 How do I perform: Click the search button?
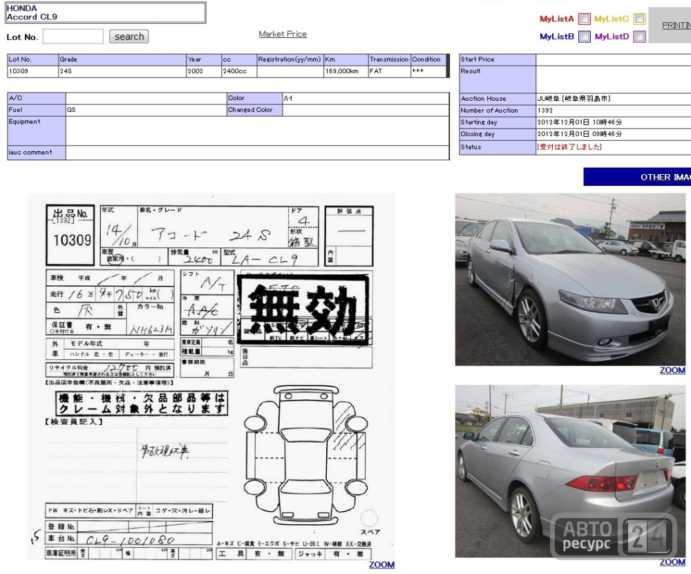[x=129, y=37]
